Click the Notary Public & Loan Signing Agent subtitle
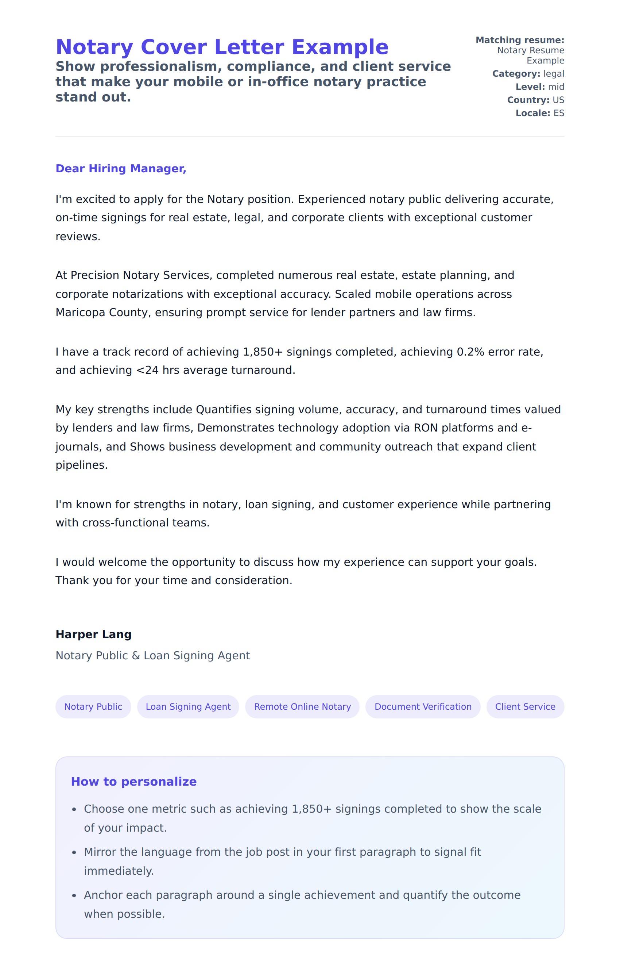 [152, 655]
